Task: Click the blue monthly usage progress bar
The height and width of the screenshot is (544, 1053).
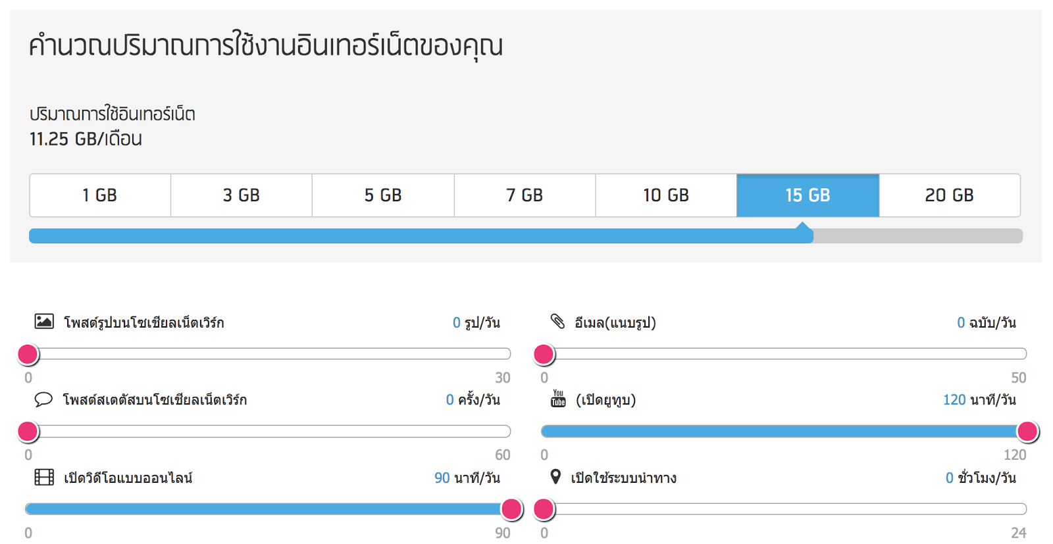Action: point(421,236)
